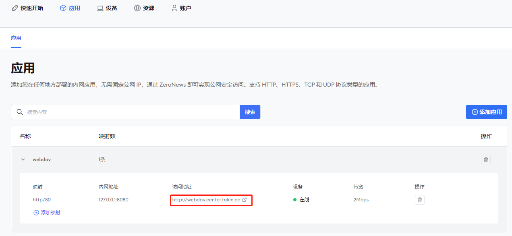512x236 pixels.
Task: Click the http/80 mapping text
Action: coord(42,200)
